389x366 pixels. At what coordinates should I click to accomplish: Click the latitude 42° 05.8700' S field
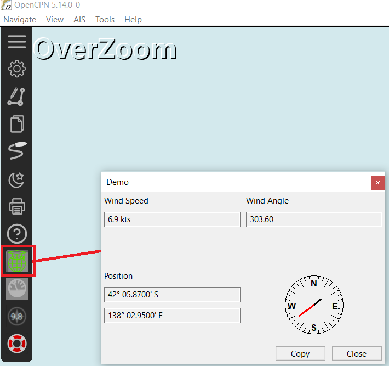tap(172, 295)
